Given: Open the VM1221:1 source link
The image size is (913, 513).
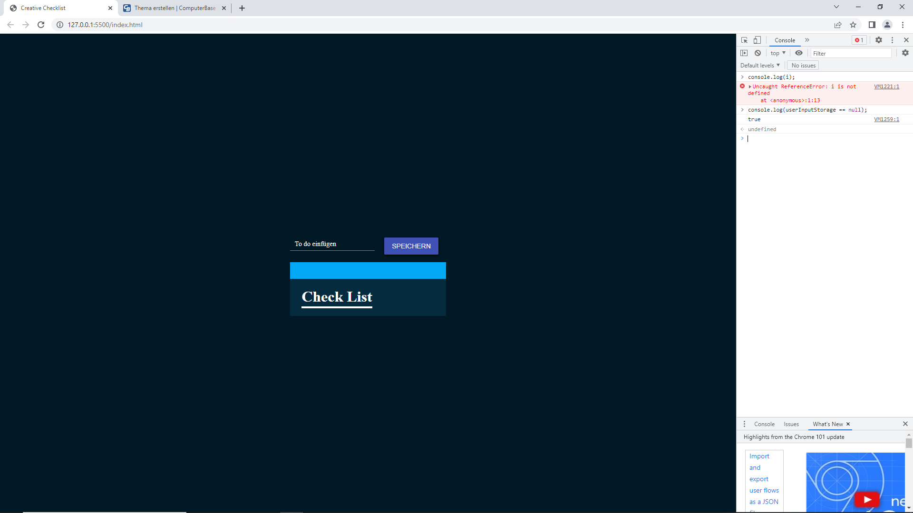Looking at the screenshot, I should pyautogui.click(x=886, y=86).
